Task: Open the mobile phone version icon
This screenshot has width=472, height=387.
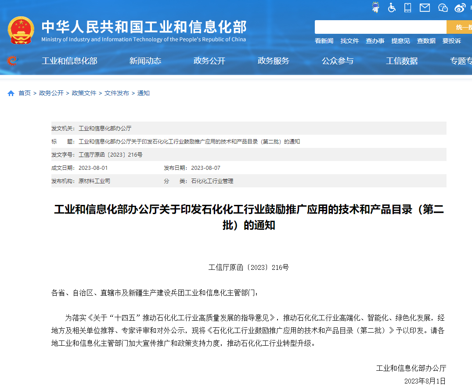Action: click(x=407, y=7)
